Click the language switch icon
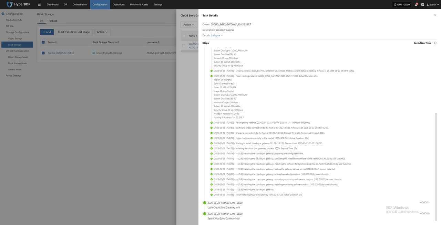Screen dimensions: 441x225 [423, 4]
